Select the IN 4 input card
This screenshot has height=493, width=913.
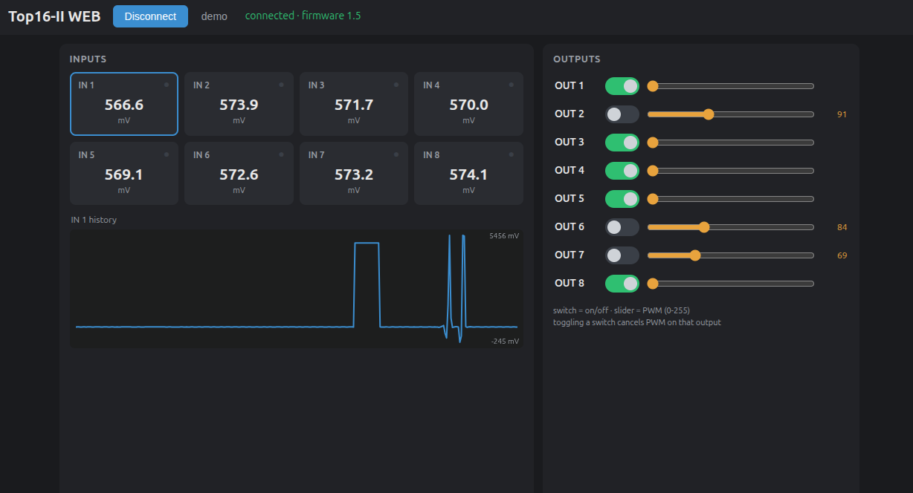(468, 104)
